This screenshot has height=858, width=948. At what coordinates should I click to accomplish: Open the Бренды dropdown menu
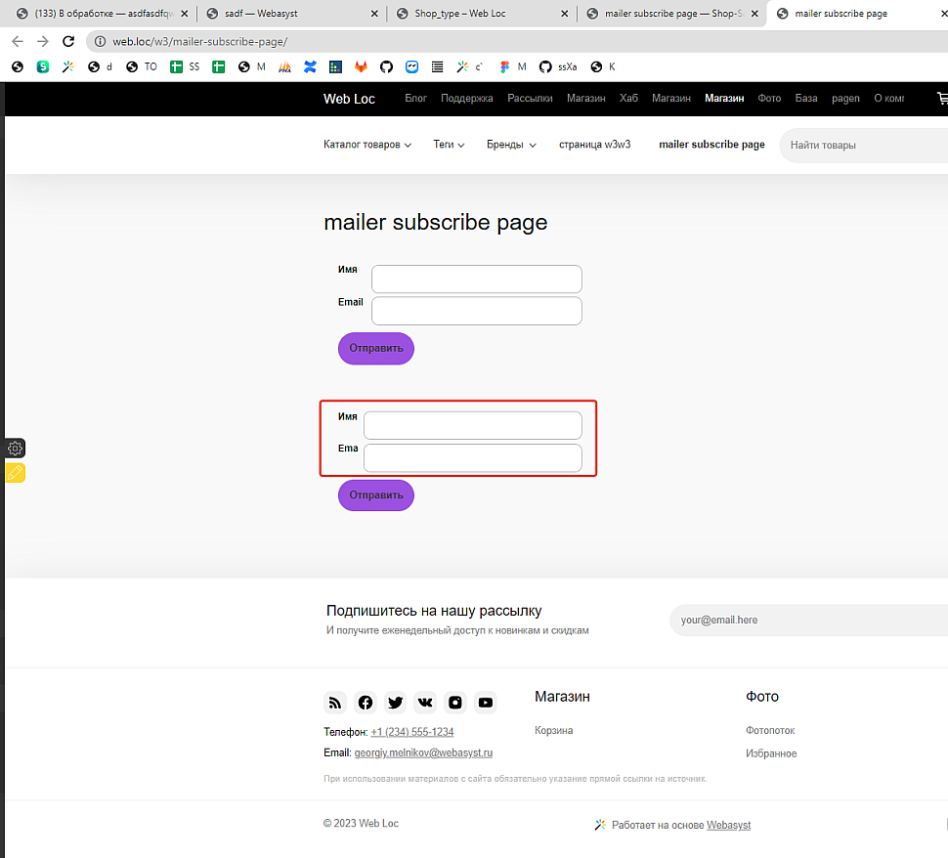511,145
